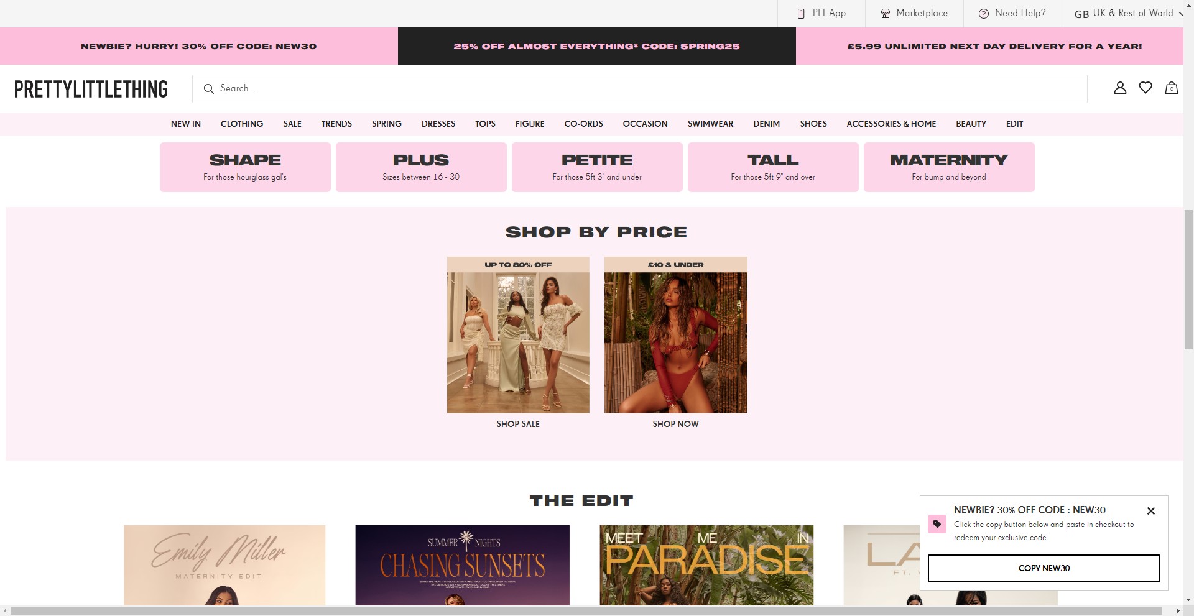Image resolution: width=1194 pixels, height=616 pixels.
Task: Close the NEW30 promo popup
Action: [x=1150, y=511]
